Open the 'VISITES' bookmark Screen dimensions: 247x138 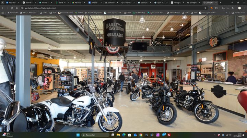coord(79,13)
